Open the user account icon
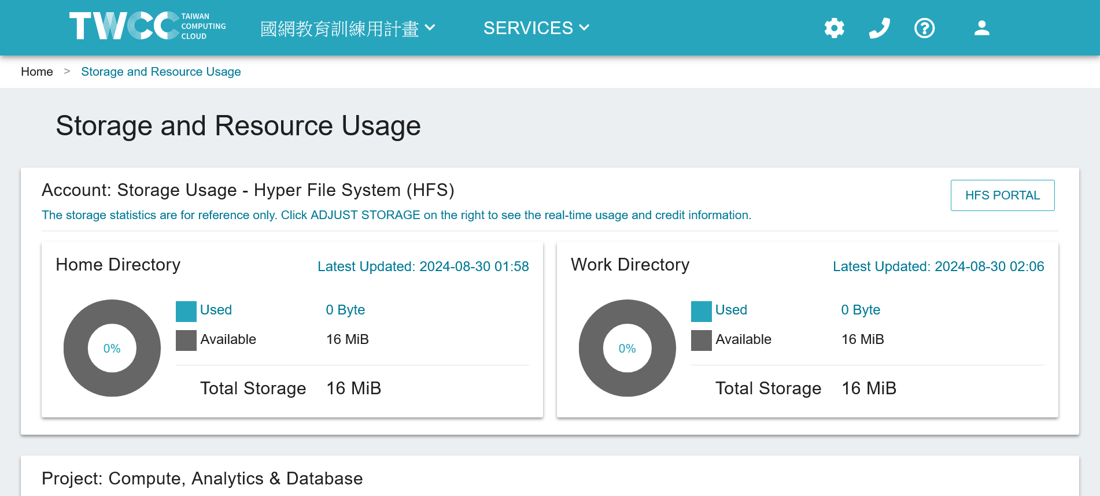The height and width of the screenshot is (496, 1100). [x=981, y=28]
